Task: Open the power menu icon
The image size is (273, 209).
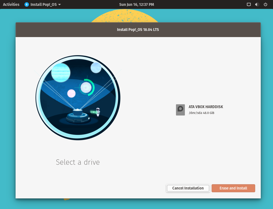Action: [265, 4]
